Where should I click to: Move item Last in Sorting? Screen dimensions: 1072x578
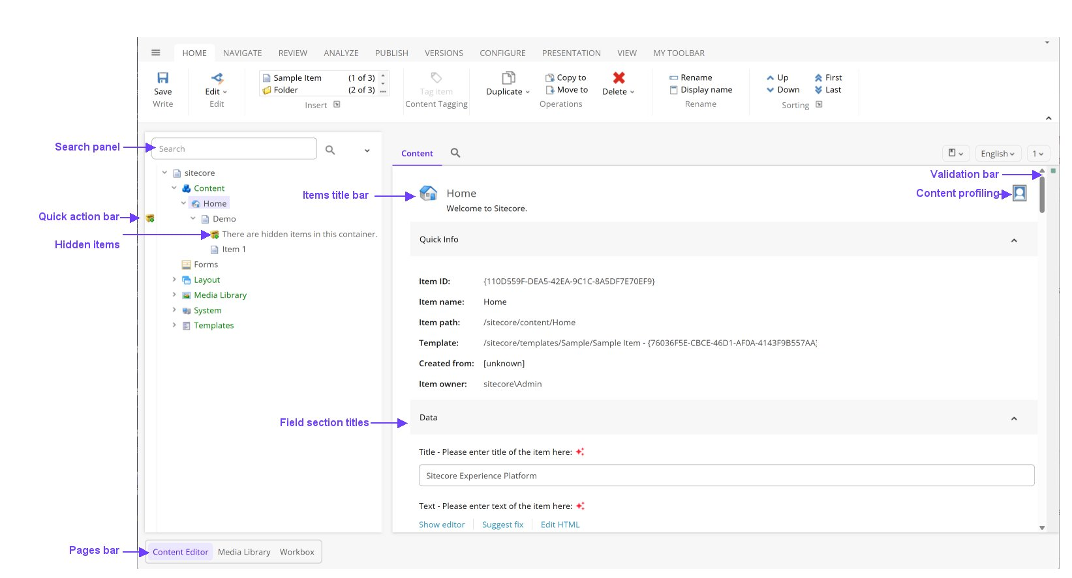point(828,90)
